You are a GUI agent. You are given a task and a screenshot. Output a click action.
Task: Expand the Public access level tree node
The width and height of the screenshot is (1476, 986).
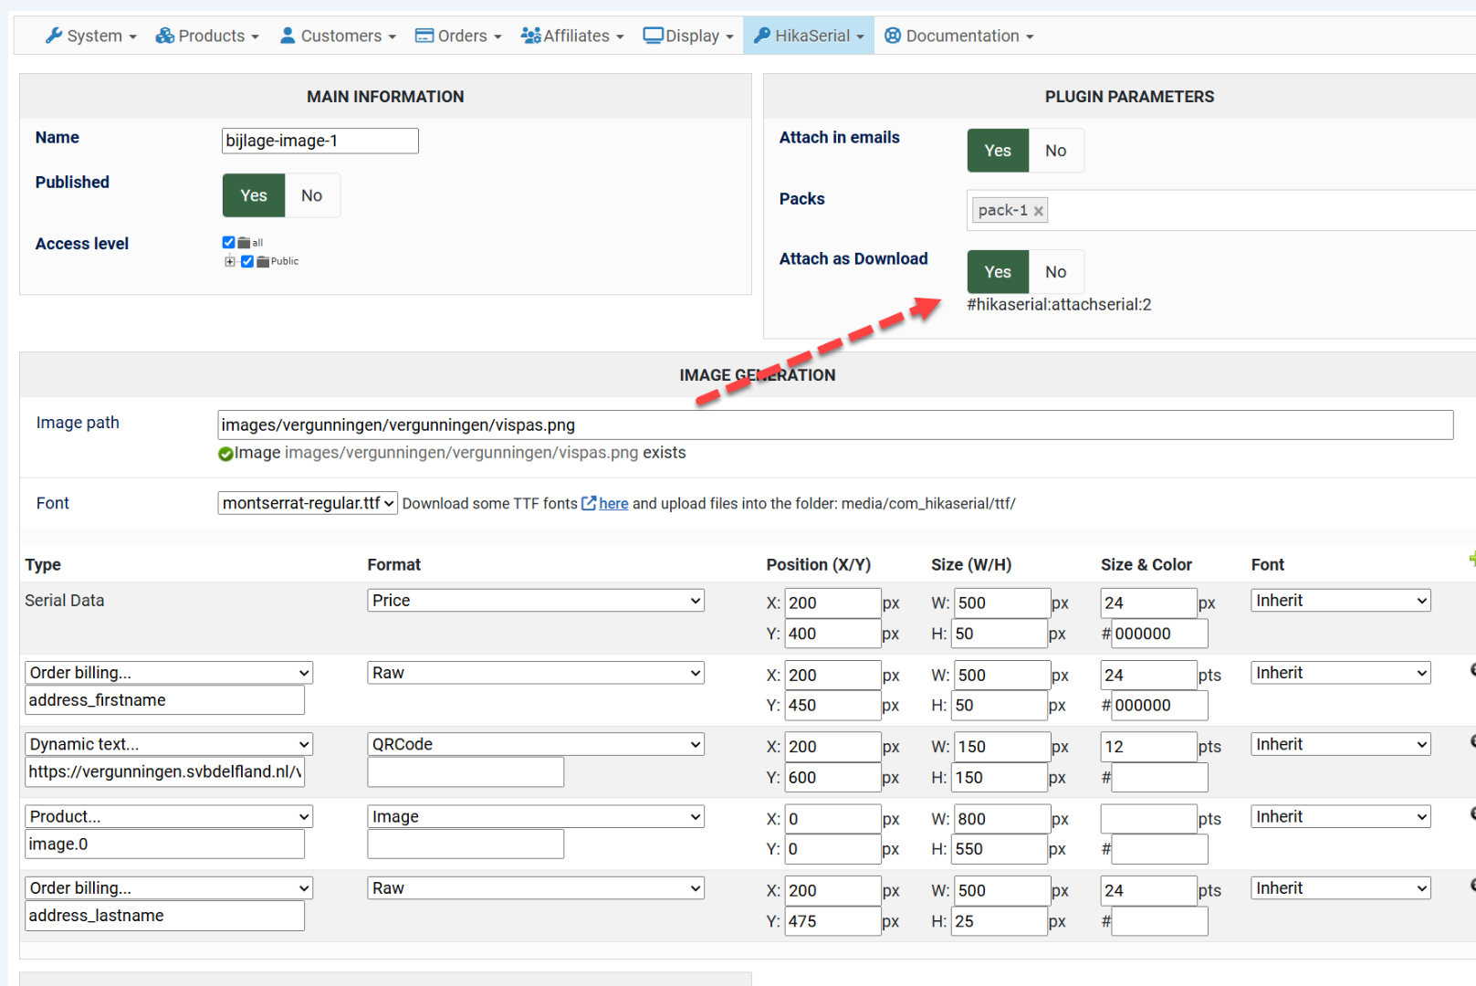click(x=230, y=261)
